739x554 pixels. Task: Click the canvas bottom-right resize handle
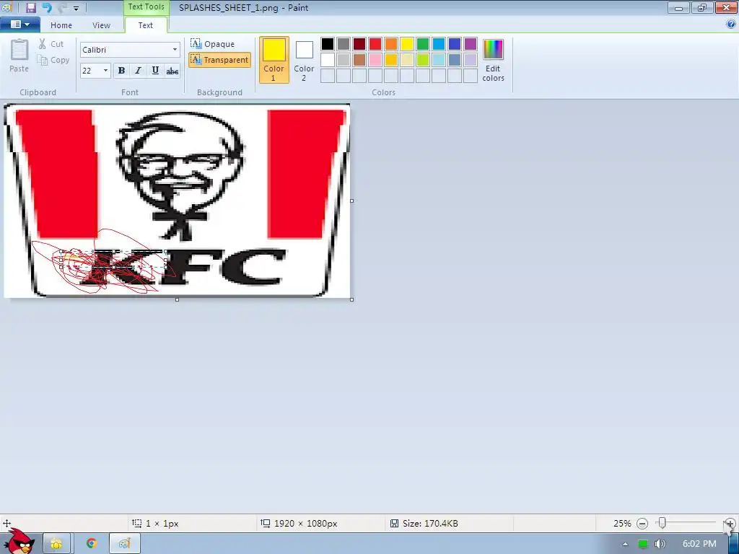tap(352, 299)
